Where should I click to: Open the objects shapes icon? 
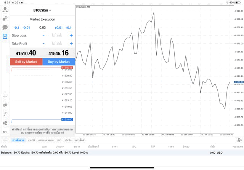[x=5, y=123]
